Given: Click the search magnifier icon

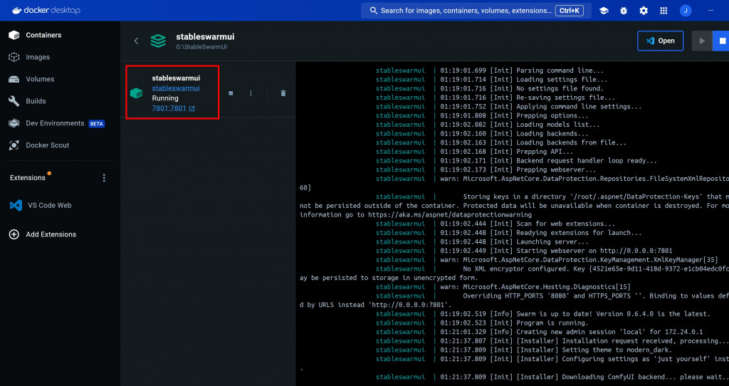Looking at the screenshot, I should pyautogui.click(x=373, y=10).
